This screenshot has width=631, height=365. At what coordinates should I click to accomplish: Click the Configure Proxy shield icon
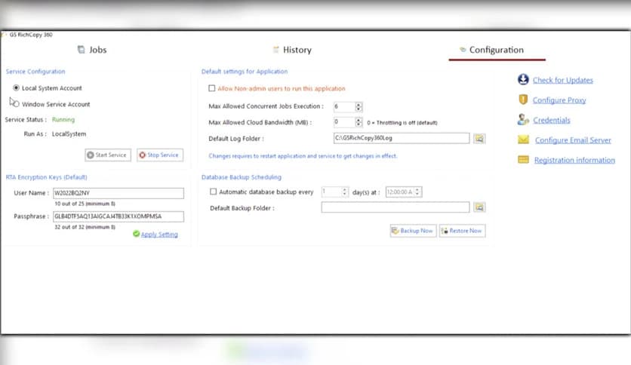pos(523,100)
